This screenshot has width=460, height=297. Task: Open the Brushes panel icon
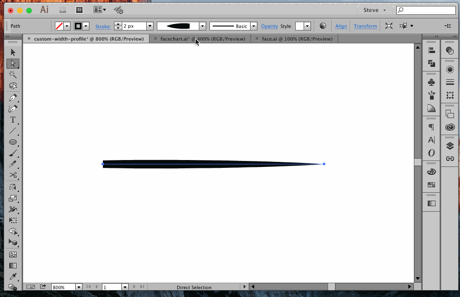click(431, 95)
